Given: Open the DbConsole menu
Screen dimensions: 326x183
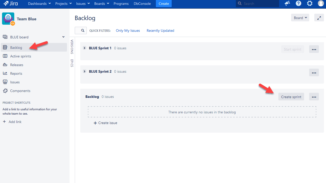Looking at the screenshot, I should 142,3.
